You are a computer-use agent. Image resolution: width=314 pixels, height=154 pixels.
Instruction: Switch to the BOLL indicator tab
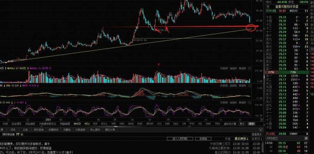coord(104,124)
